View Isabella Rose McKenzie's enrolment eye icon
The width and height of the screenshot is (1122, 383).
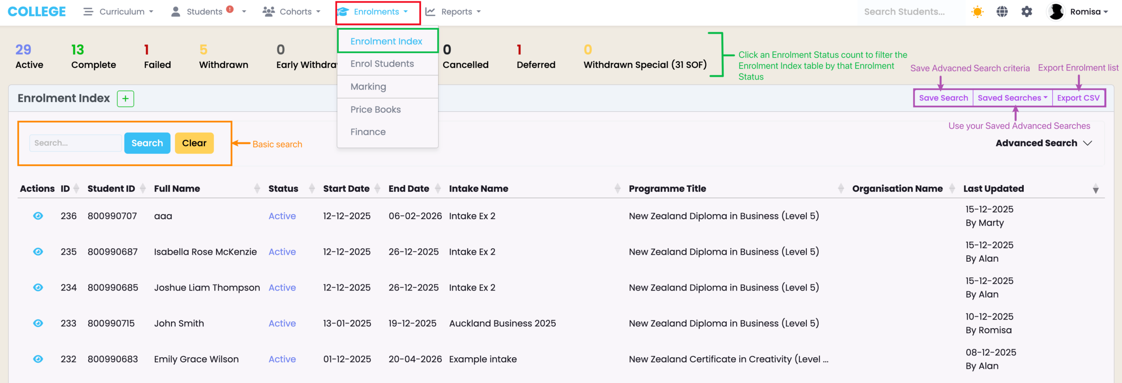(x=38, y=252)
